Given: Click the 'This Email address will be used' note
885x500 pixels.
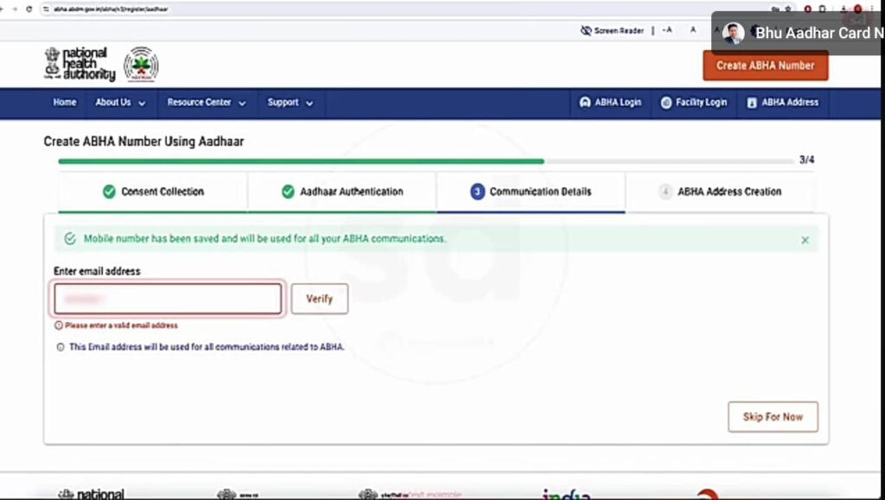Looking at the screenshot, I should point(206,347).
